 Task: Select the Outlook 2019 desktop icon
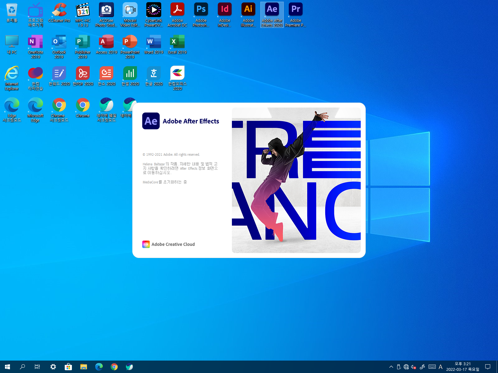[x=59, y=47]
